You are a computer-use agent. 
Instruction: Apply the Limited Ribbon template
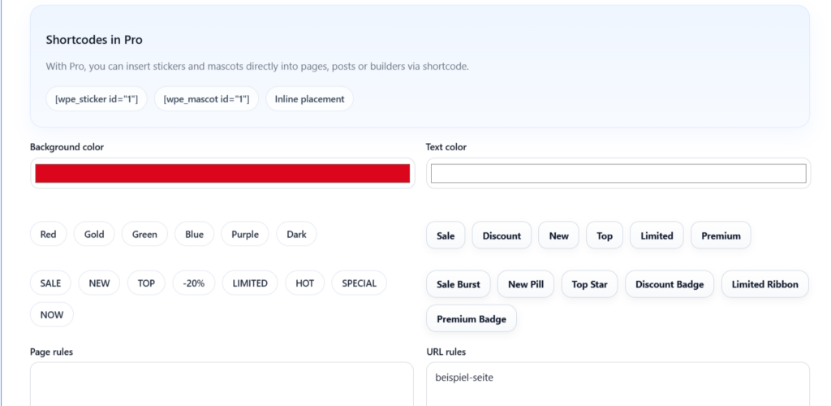pos(764,284)
